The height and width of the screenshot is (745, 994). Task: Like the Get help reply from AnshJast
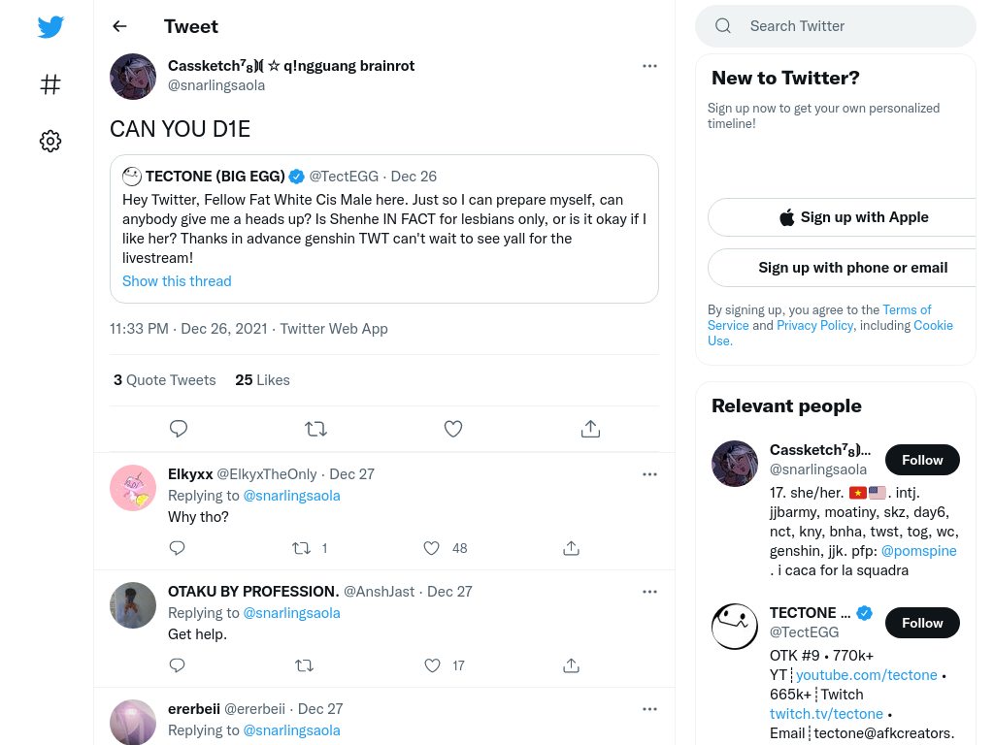pyautogui.click(x=432, y=665)
